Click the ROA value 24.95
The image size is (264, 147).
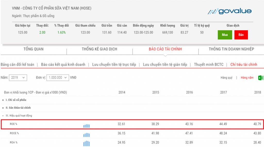pyautogui.click(x=121, y=142)
